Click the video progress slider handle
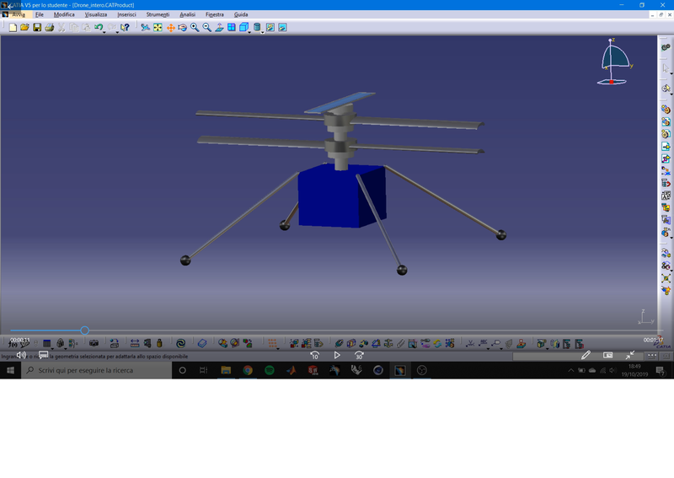This screenshot has height=478, width=674. (85, 330)
